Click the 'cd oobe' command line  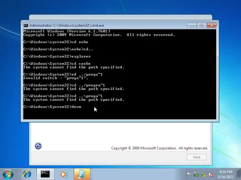point(56,42)
